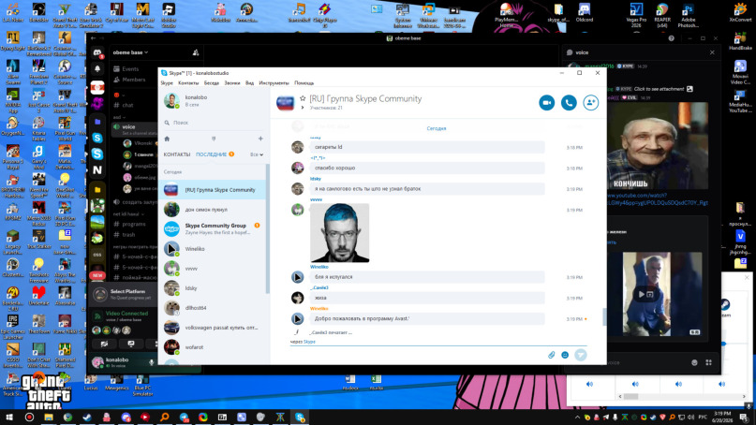The width and height of the screenshot is (756, 425).
Task: Click the Skype chat vertical scrollbar
Action: [603, 316]
